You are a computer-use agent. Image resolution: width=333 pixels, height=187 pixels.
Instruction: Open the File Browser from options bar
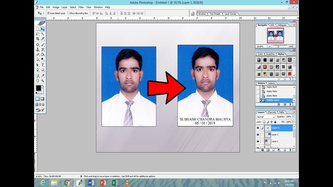(193, 13)
